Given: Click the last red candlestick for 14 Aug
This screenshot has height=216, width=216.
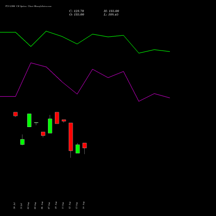Looking at the screenshot, I should (x=85, y=146).
